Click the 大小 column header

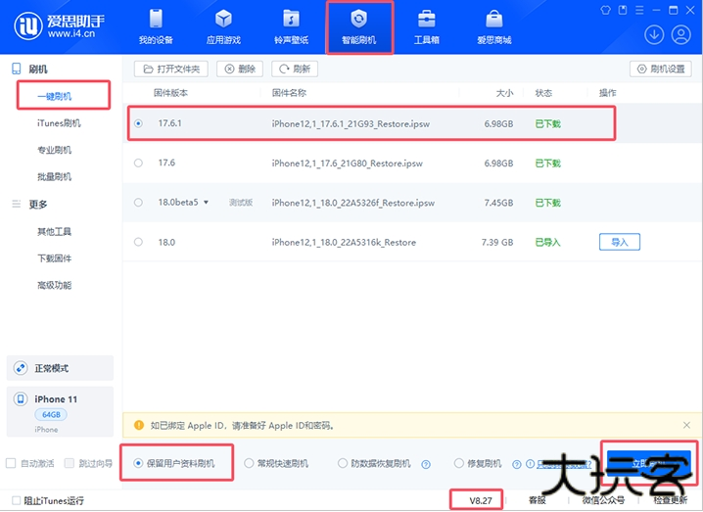tap(504, 93)
